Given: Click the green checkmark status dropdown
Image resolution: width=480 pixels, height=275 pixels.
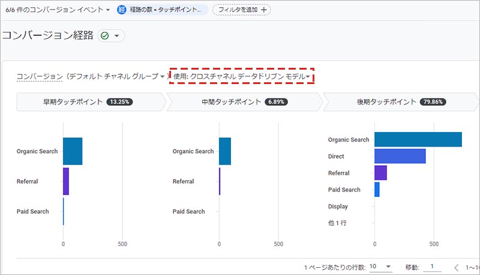Looking at the screenshot, I should 110,36.
